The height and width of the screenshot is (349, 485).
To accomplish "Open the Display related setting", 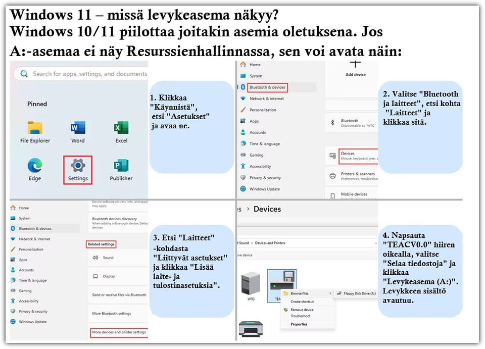I will point(118,276).
